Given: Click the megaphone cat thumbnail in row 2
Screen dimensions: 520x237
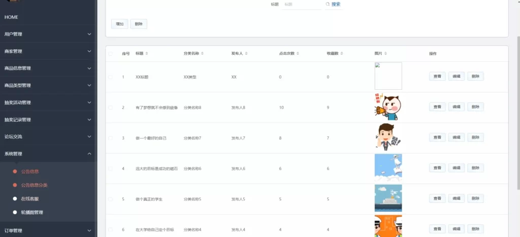Looking at the screenshot, I should pos(388,108).
